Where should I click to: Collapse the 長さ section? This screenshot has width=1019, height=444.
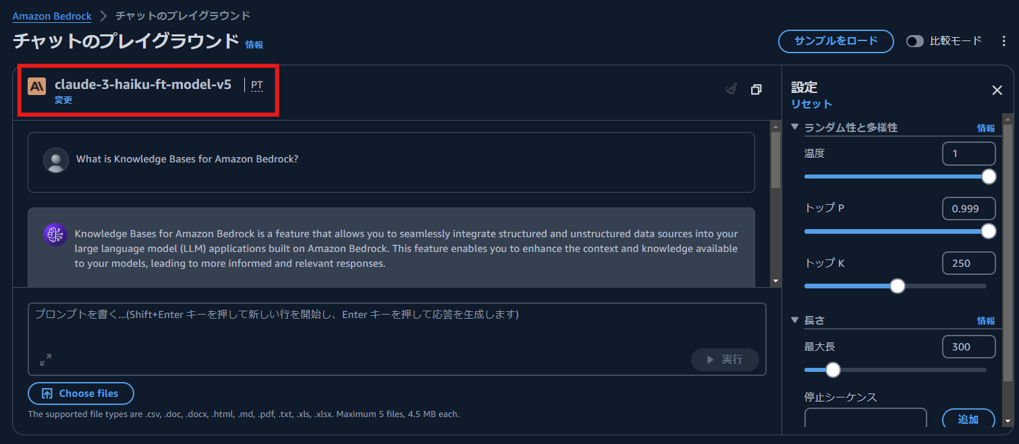pos(795,320)
